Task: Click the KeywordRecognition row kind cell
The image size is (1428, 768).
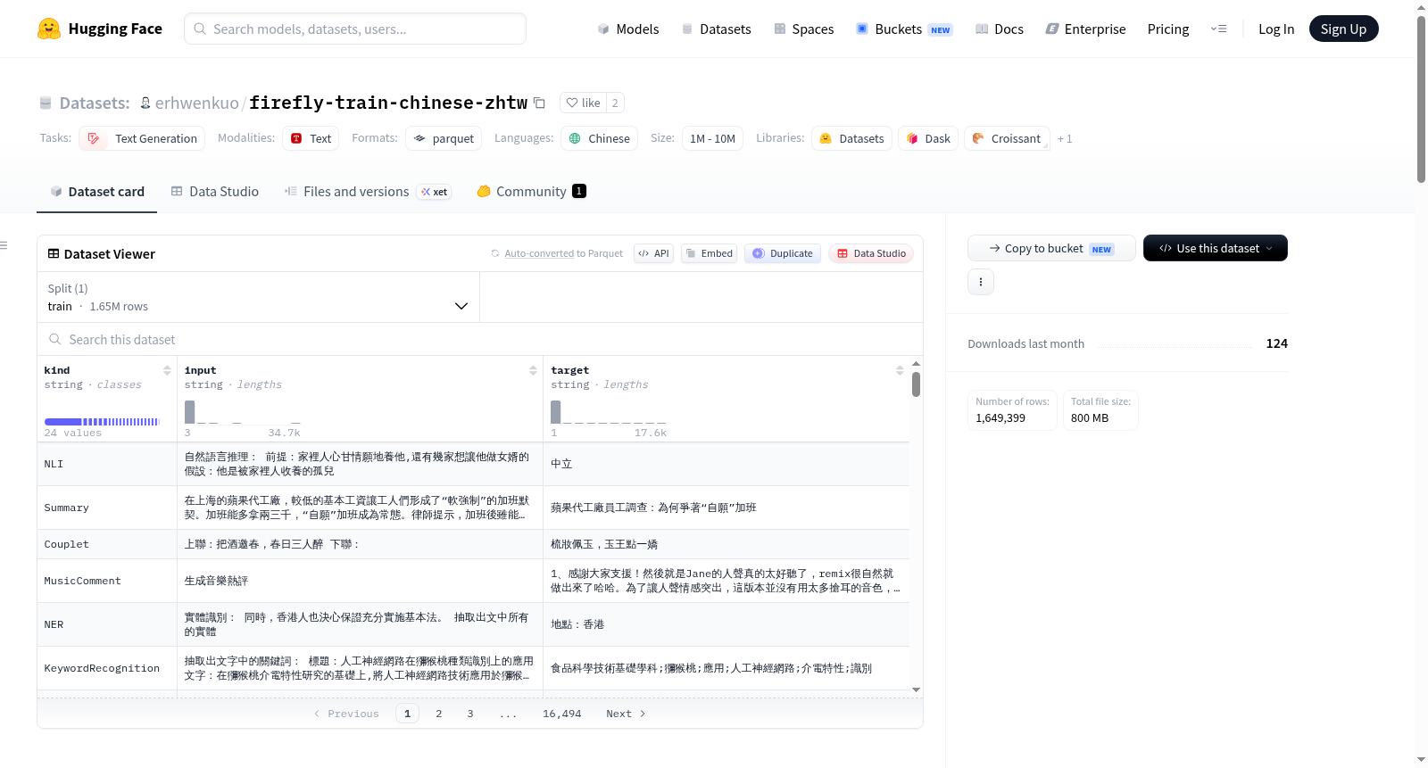Action: point(107,668)
